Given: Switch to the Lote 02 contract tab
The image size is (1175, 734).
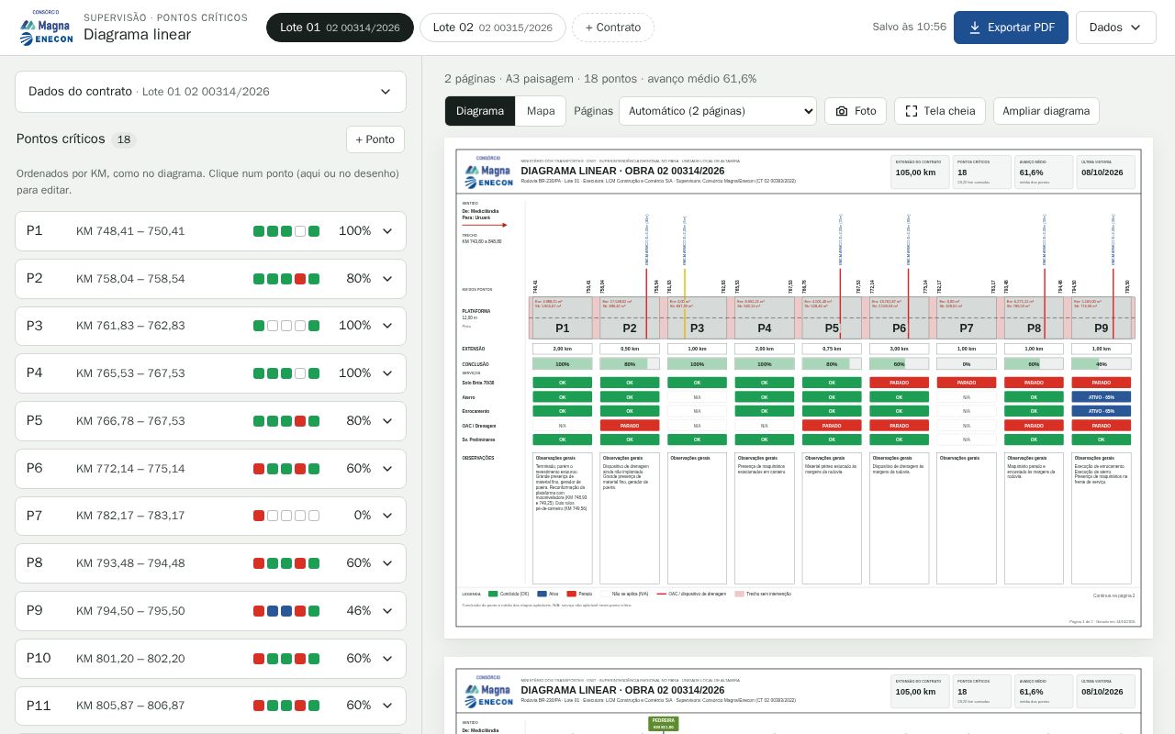Looking at the screenshot, I should pos(492,28).
